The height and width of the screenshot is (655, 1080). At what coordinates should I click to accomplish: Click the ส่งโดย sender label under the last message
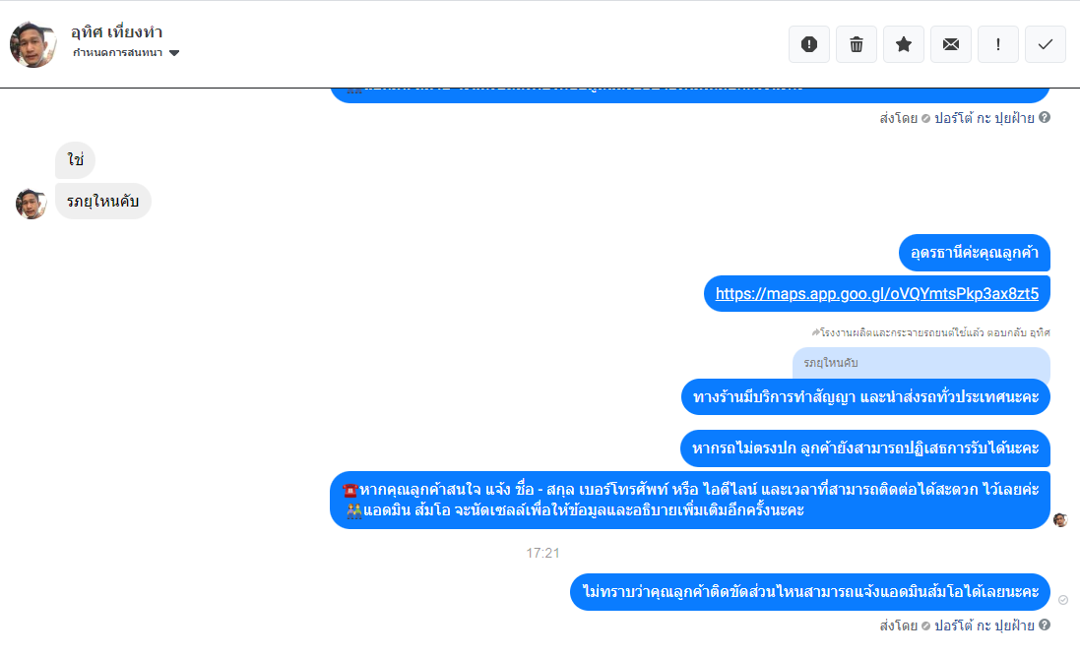[898, 625]
